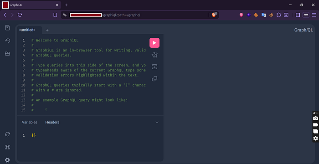The height and width of the screenshot is (164, 319).
Task: Open the gallery overlay icon
Action: 315,132
